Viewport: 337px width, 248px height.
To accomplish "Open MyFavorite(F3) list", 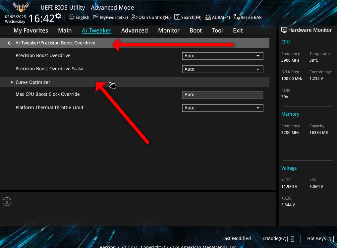I will (x=110, y=17).
